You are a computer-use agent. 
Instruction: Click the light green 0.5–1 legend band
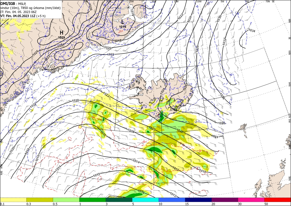click(66, 200)
